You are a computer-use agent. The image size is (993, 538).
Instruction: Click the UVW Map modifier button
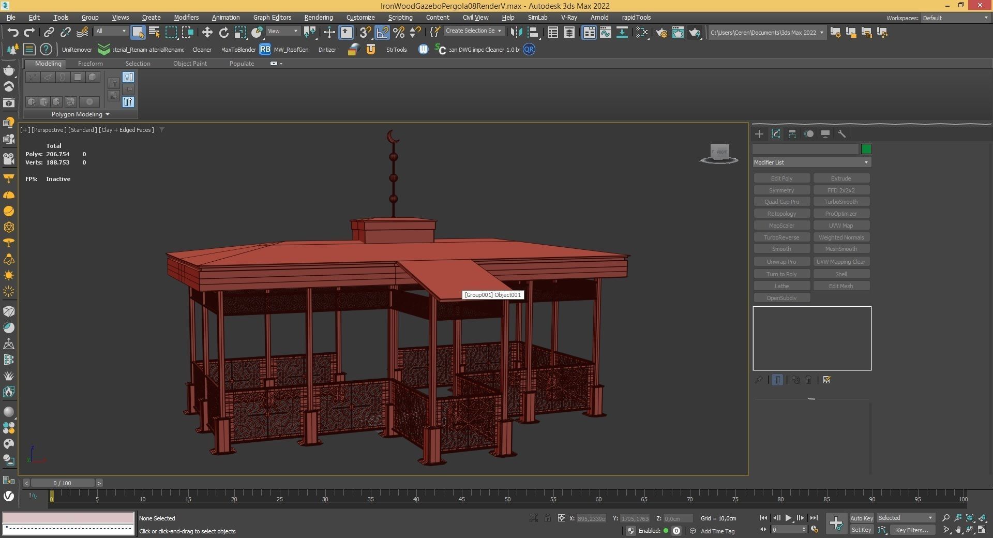(841, 226)
